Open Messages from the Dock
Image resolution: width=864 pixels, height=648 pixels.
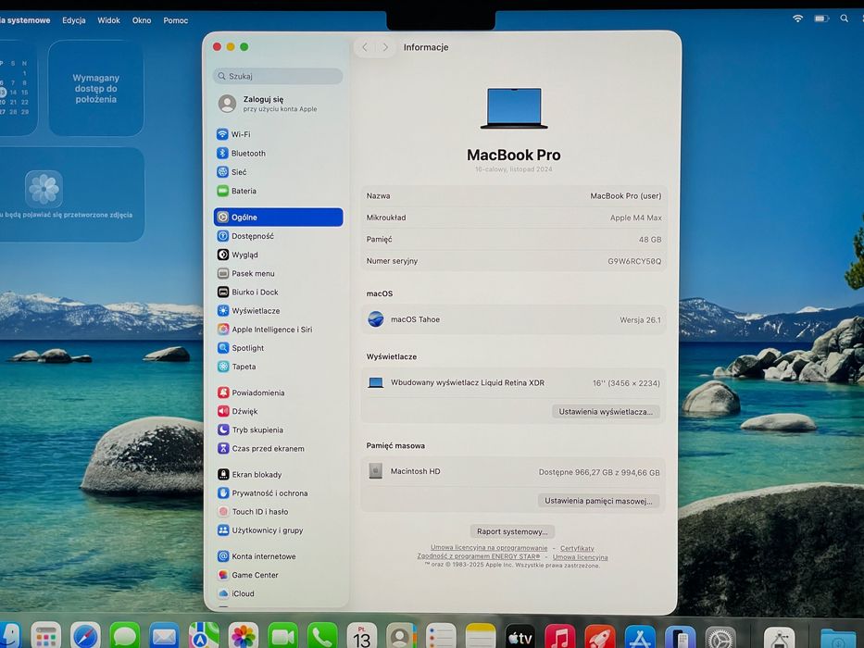point(125,638)
